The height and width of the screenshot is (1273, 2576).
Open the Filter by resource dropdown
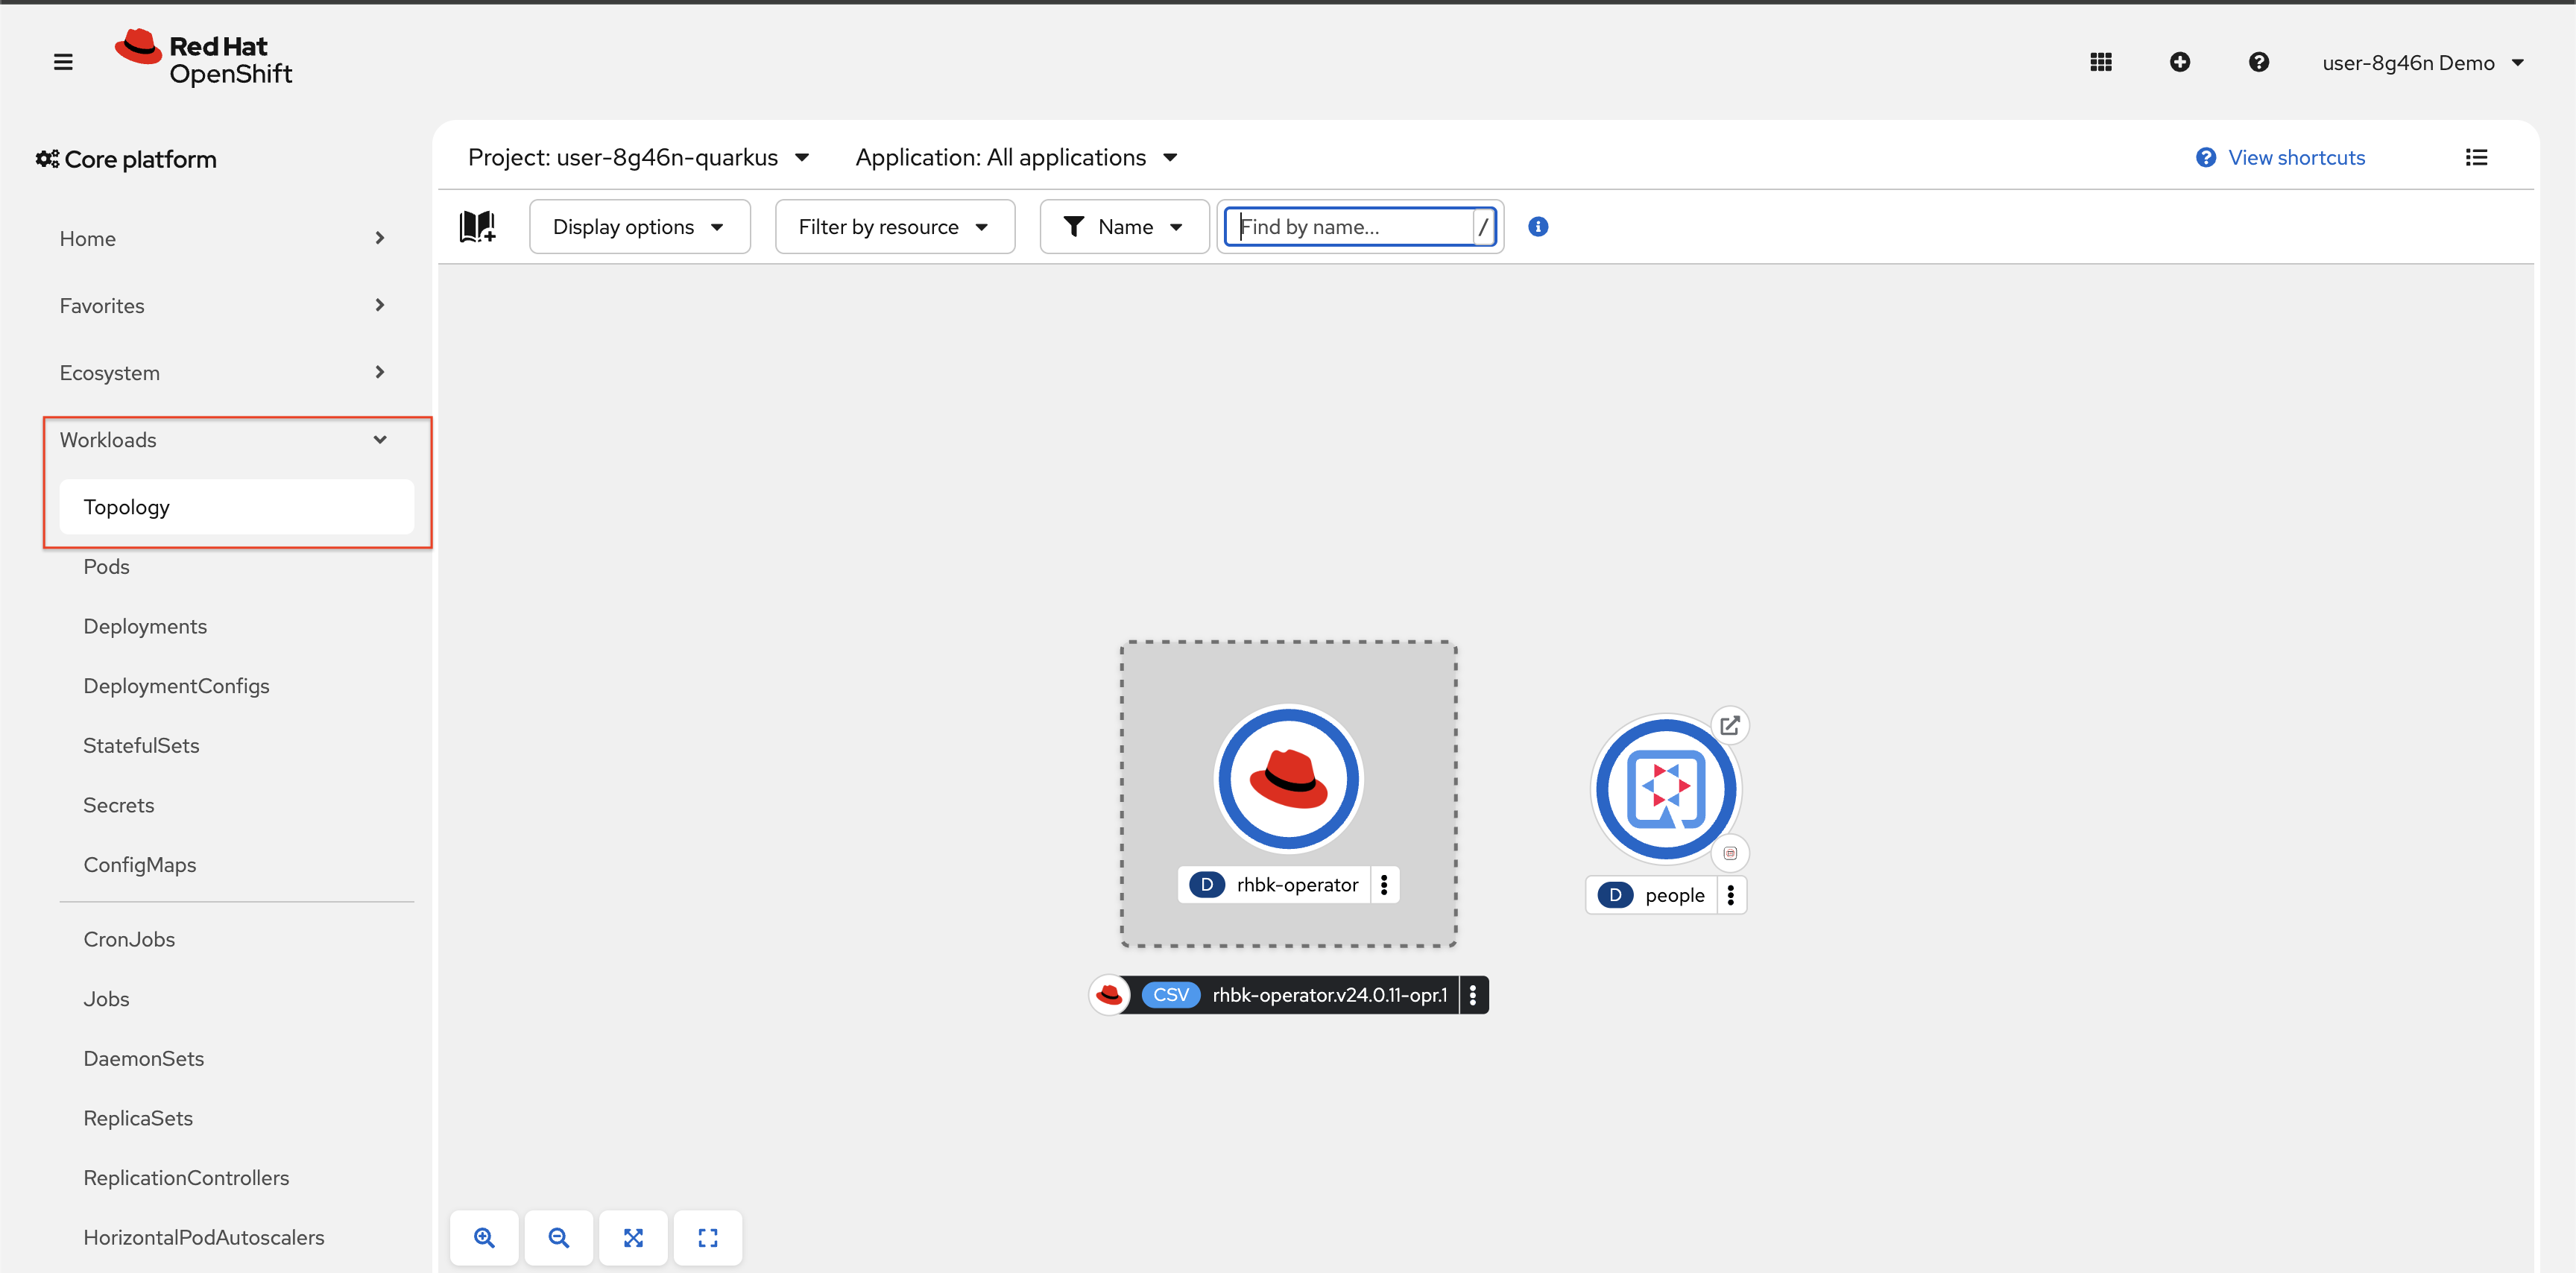[x=894, y=227]
